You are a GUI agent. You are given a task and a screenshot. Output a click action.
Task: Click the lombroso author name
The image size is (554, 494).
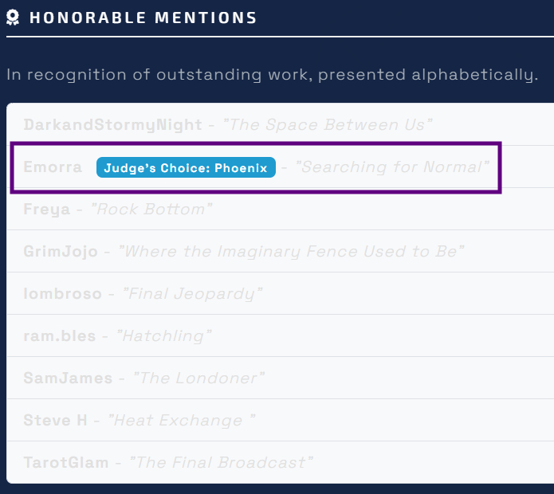[63, 294]
